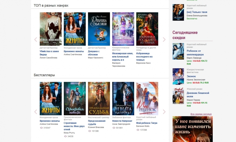Click the right arrow in the genres carousel
Screen dimensions: 236x142
(164, 39)
